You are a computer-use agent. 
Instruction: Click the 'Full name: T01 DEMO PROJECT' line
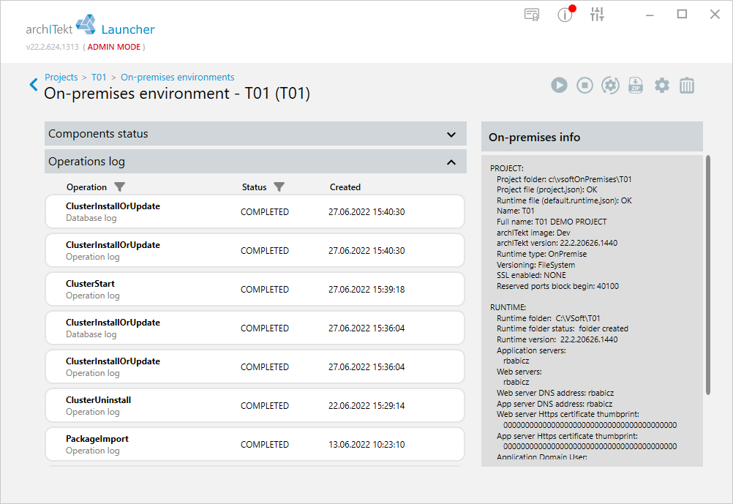(x=552, y=222)
